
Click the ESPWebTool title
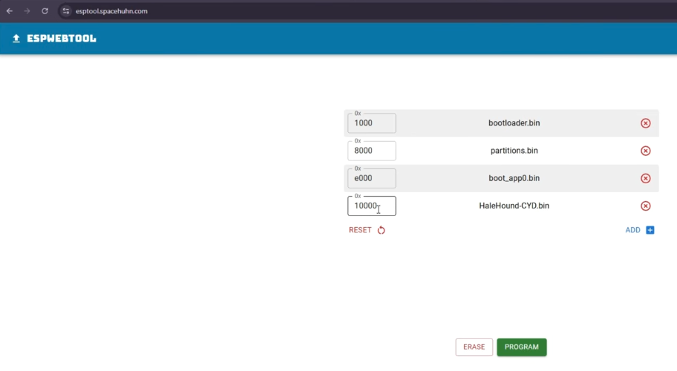[62, 39]
